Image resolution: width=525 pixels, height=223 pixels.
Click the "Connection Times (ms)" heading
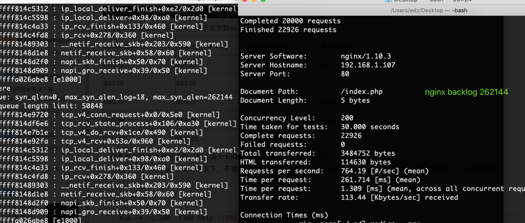click(x=284, y=215)
